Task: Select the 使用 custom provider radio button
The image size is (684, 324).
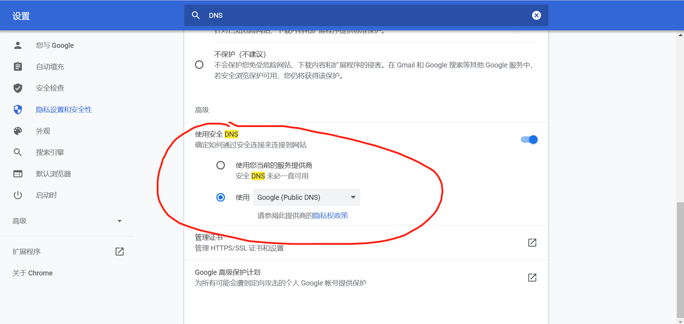Action: (x=221, y=197)
